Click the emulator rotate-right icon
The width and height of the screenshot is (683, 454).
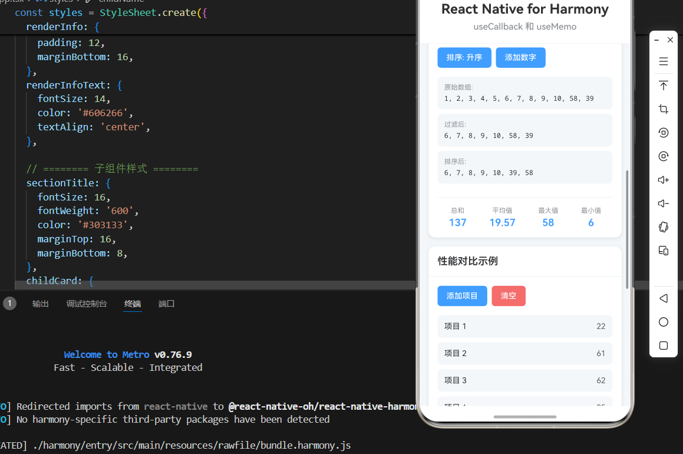click(x=663, y=156)
